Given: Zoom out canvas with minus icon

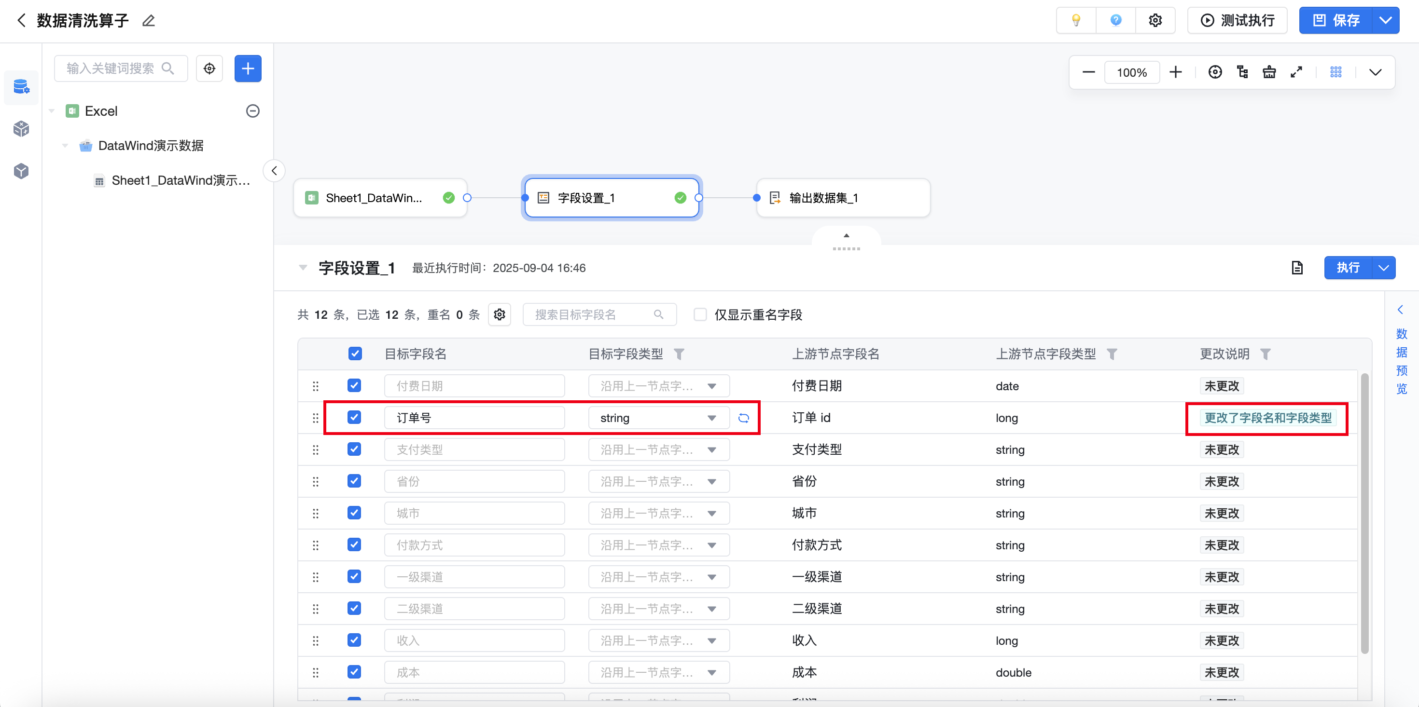Looking at the screenshot, I should click(1088, 72).
